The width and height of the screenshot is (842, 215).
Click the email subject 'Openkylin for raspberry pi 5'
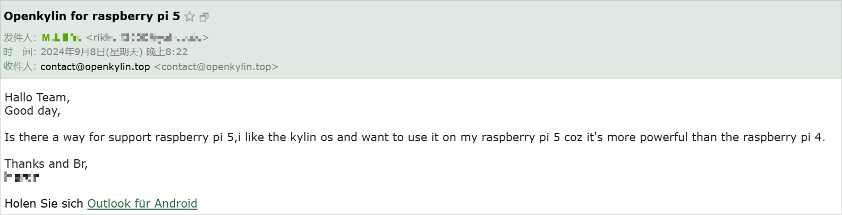[92, 16]
